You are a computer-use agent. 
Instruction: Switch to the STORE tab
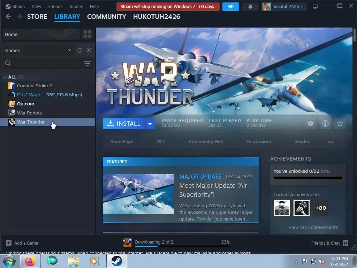tap(37, 17)
